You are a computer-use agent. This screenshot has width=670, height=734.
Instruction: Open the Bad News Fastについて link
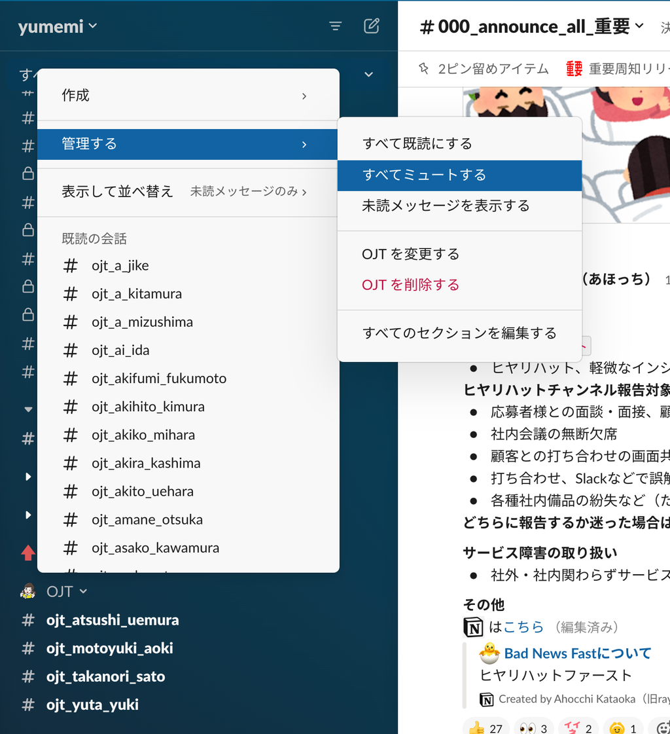[x=578, y=653]
